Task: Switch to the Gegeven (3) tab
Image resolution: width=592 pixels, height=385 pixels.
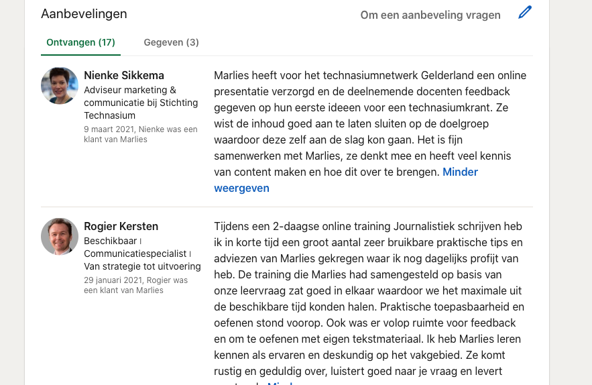Action: pos(171,42)
